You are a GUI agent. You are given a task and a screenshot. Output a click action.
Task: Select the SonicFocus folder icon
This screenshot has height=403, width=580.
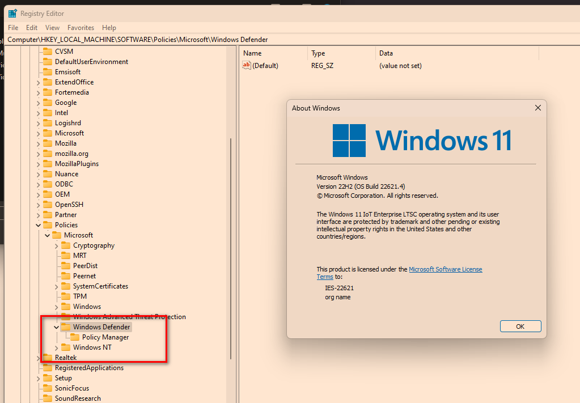(x=48, y=388)
